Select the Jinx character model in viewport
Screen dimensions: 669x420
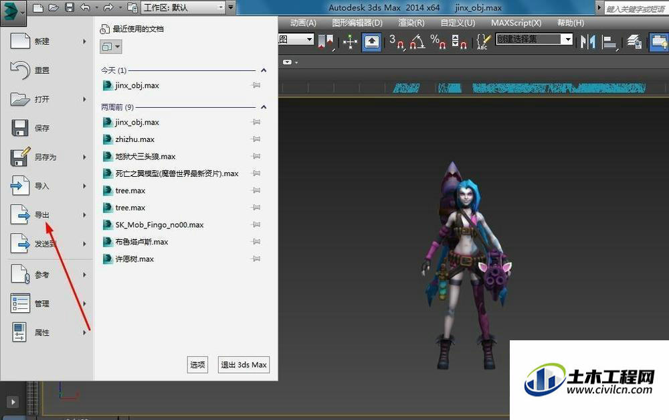pyautogui.click(x=467, y=265)
